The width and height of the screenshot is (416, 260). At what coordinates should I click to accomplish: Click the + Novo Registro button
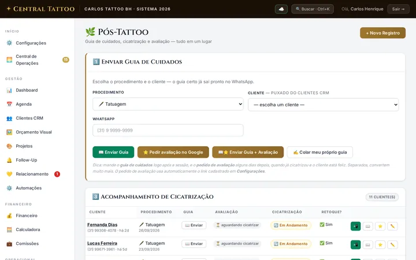point(382,33)
